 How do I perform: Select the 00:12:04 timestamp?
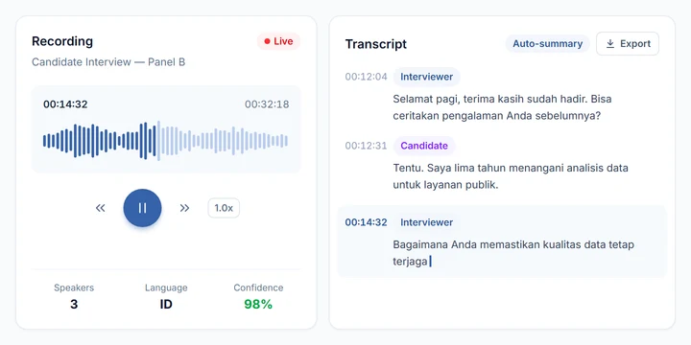click(367, 77)
